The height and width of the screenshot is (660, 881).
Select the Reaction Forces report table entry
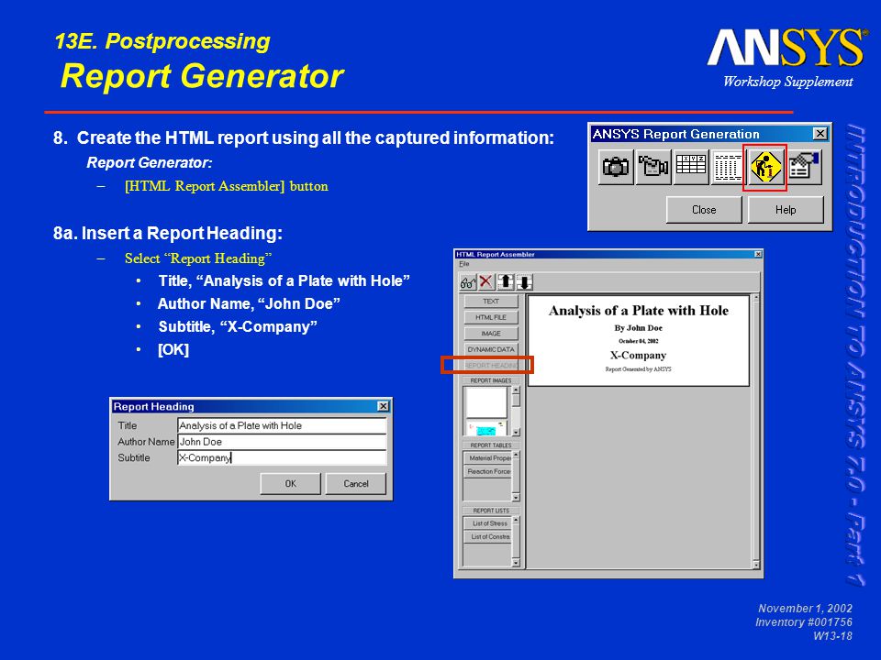(x=487, y=472)
